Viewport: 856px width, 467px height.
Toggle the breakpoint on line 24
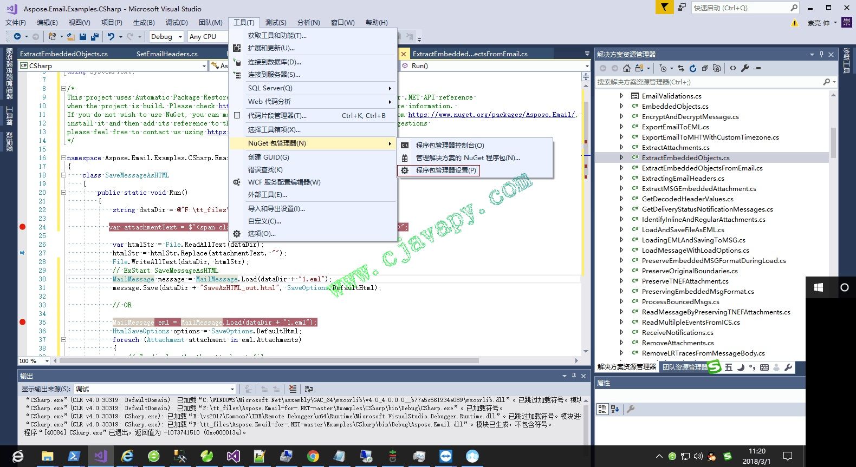point(22,227)
